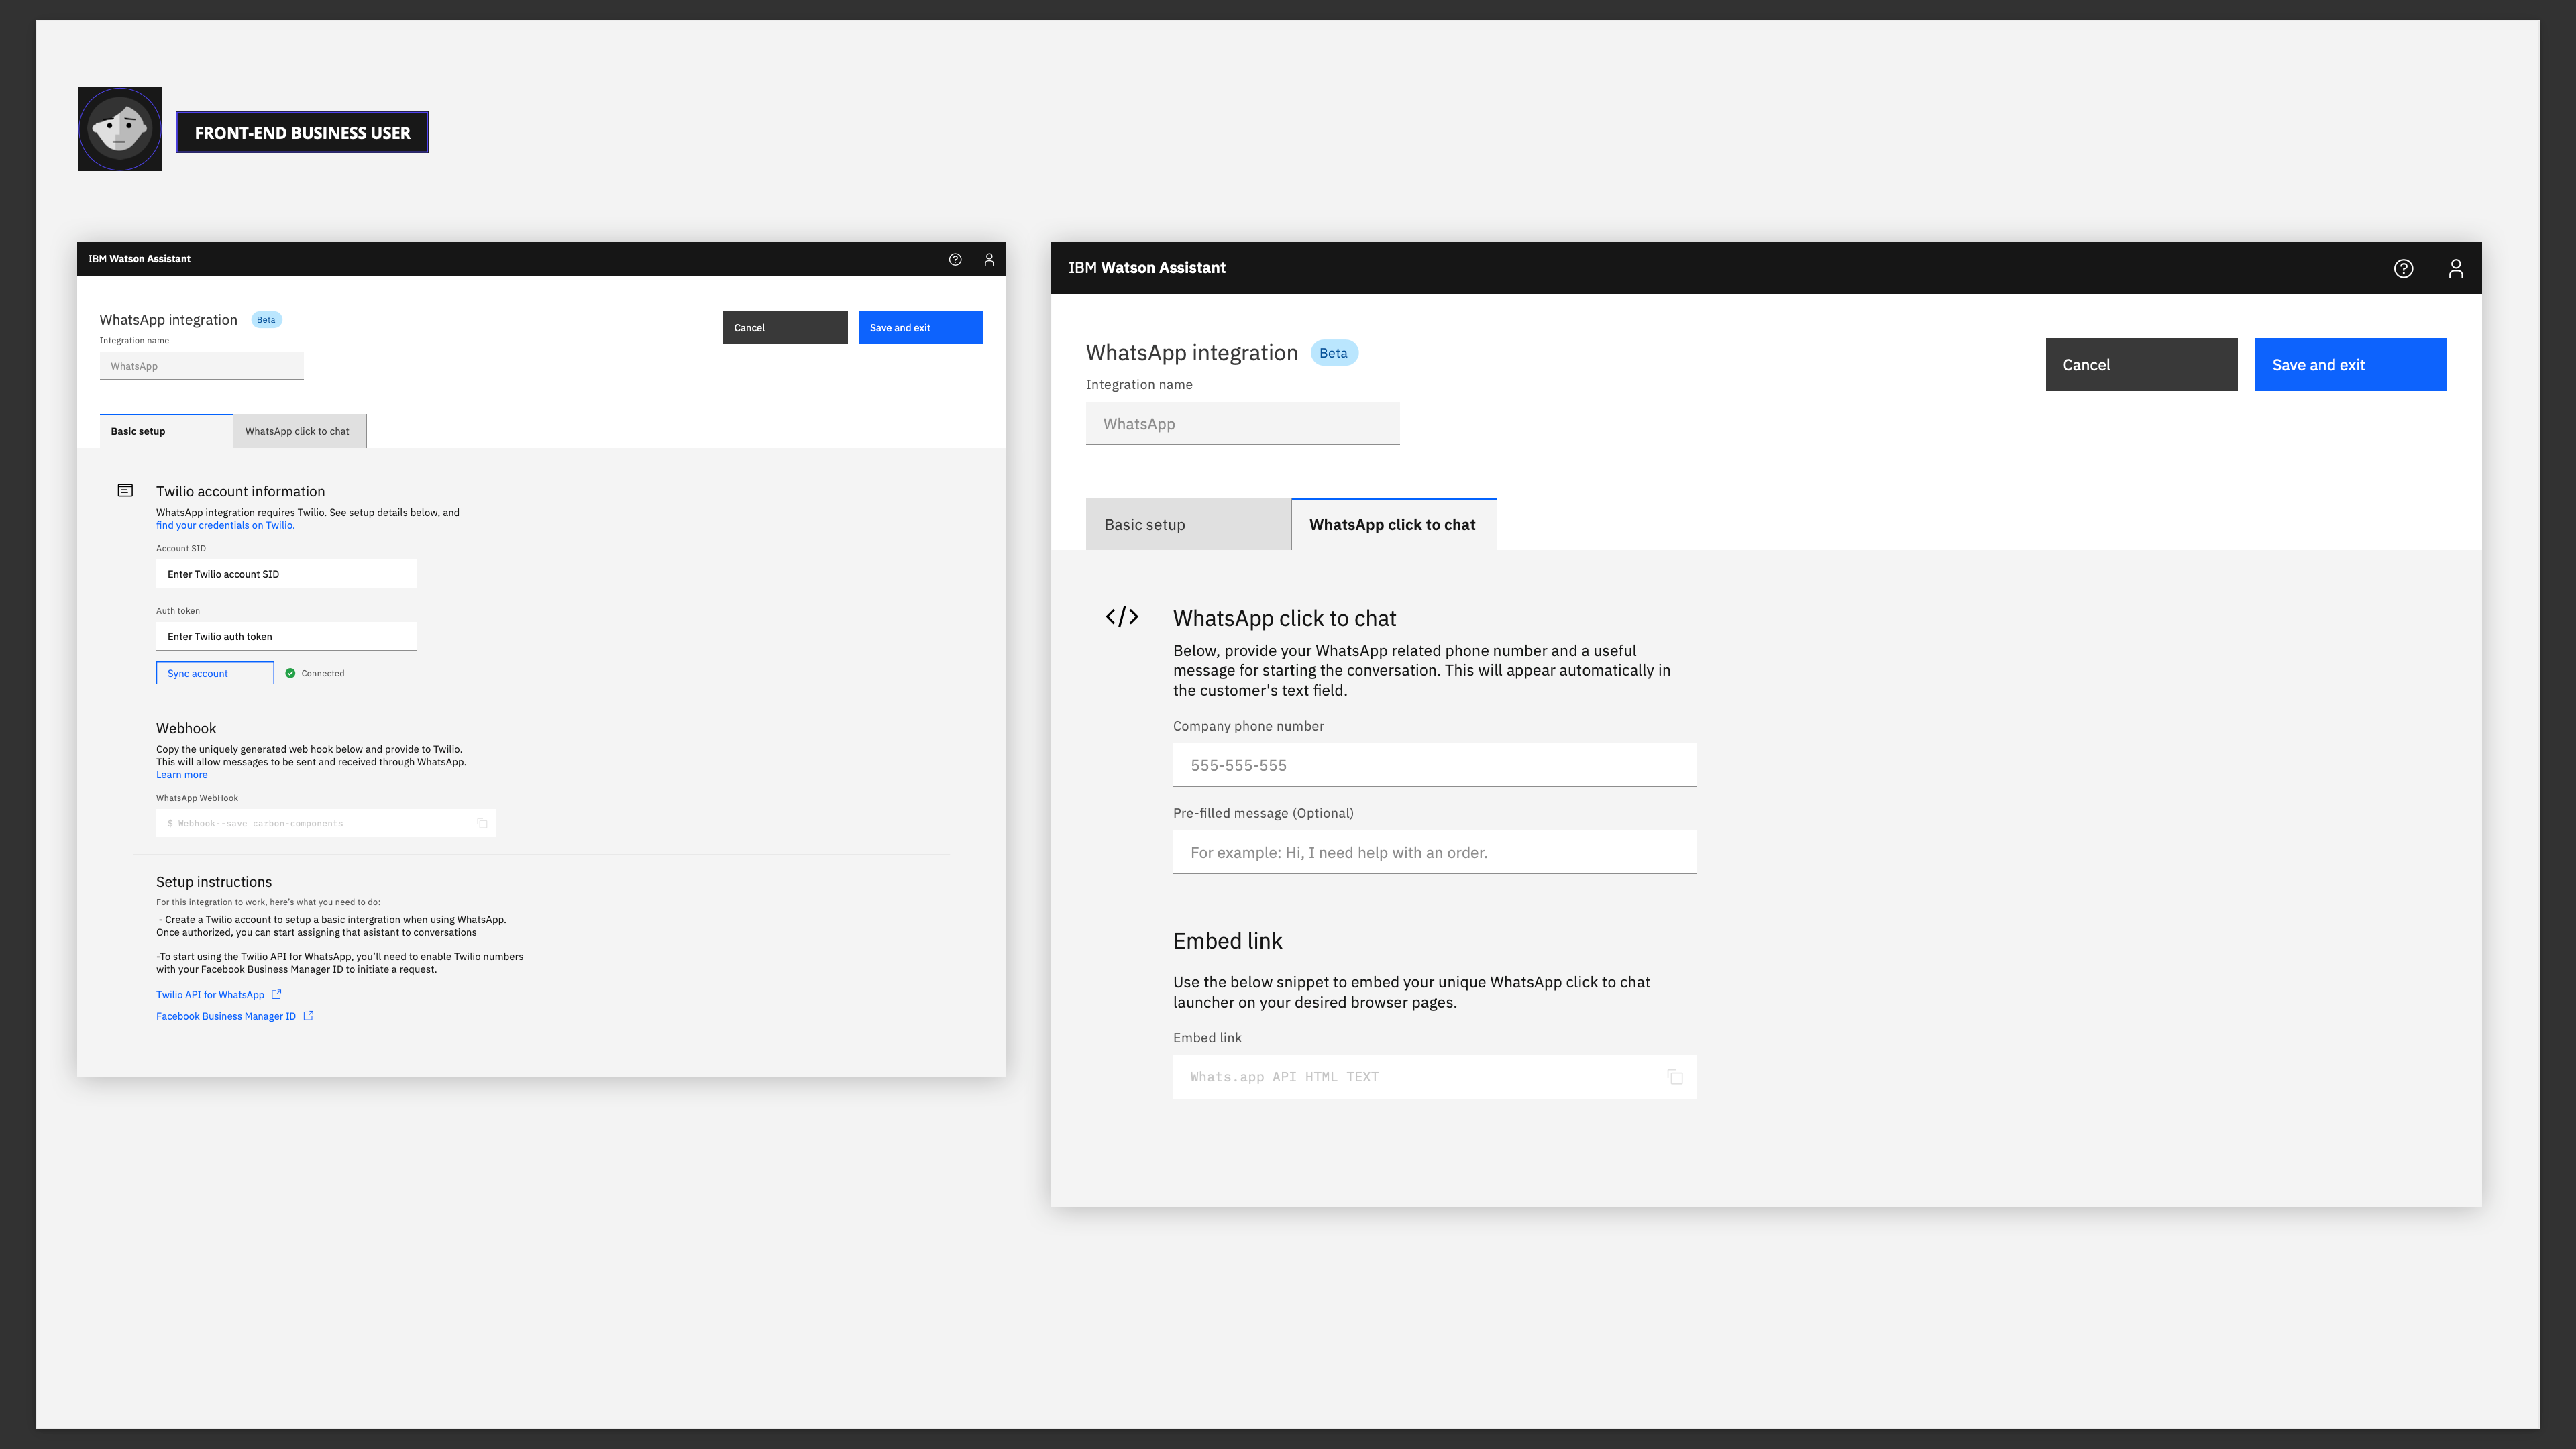Viewport: 2576px width, 1449px height.
Task: Click the WhatsApp WebHook code field
Action: (326, 823)
